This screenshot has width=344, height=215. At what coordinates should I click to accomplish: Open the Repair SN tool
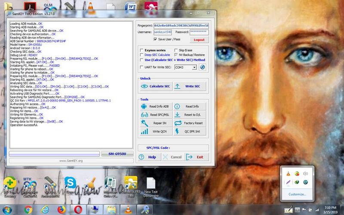coord(156,123)
